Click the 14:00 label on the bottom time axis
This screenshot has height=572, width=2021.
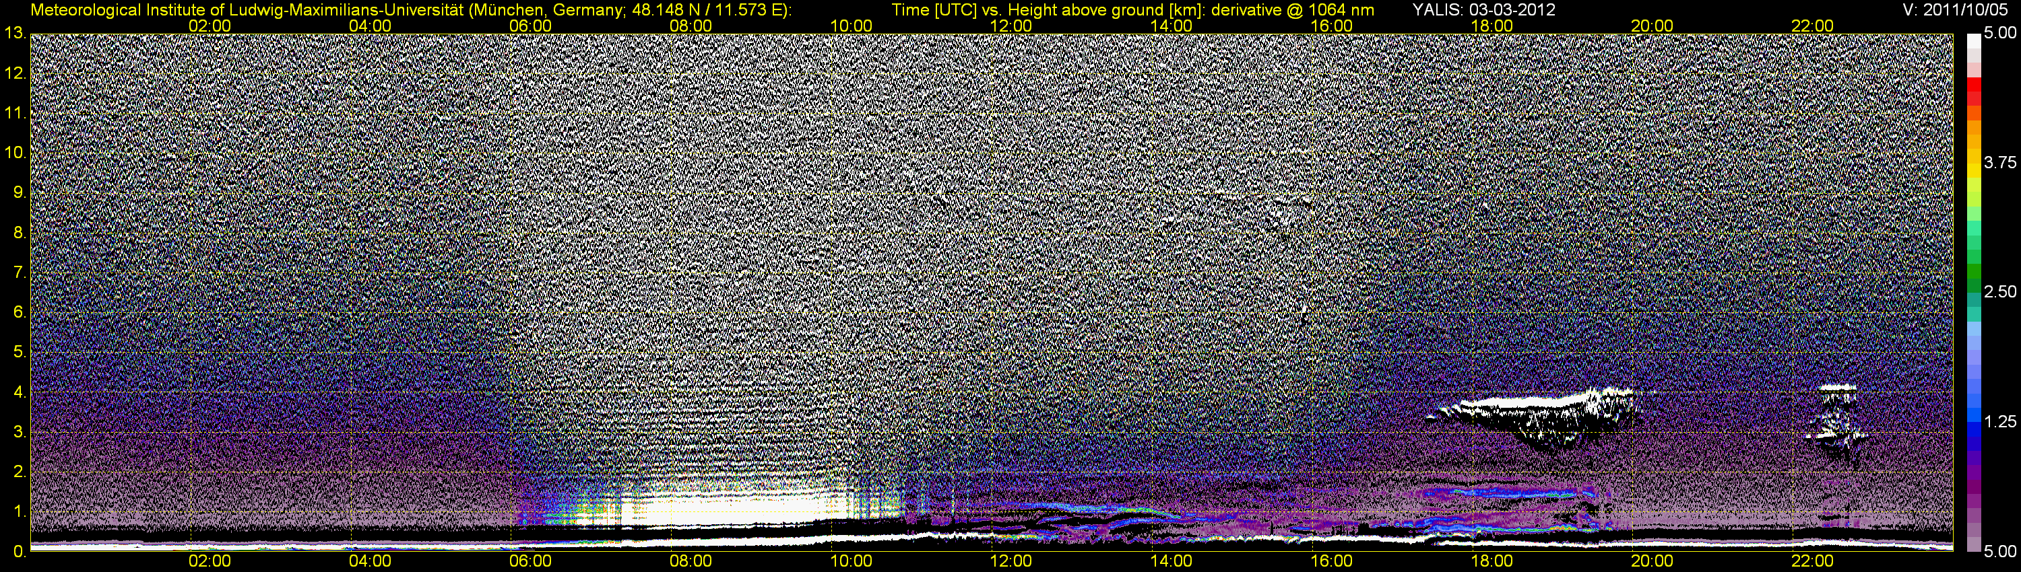(1172, 562)
